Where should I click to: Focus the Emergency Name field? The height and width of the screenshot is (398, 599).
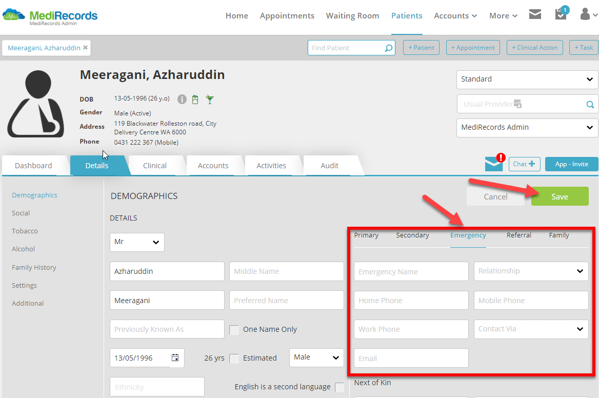pos(411,271)
